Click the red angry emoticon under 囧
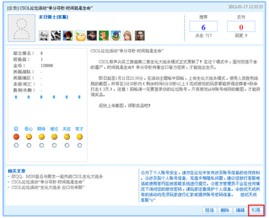The width and height of the screenshot is (269, 218). click(16, 137)
